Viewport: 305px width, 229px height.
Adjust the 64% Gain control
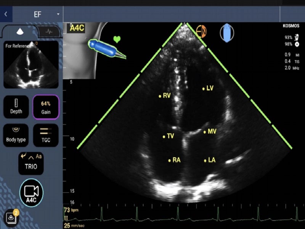[46, 107]
